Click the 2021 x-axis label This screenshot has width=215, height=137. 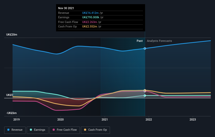pos(105,119)
